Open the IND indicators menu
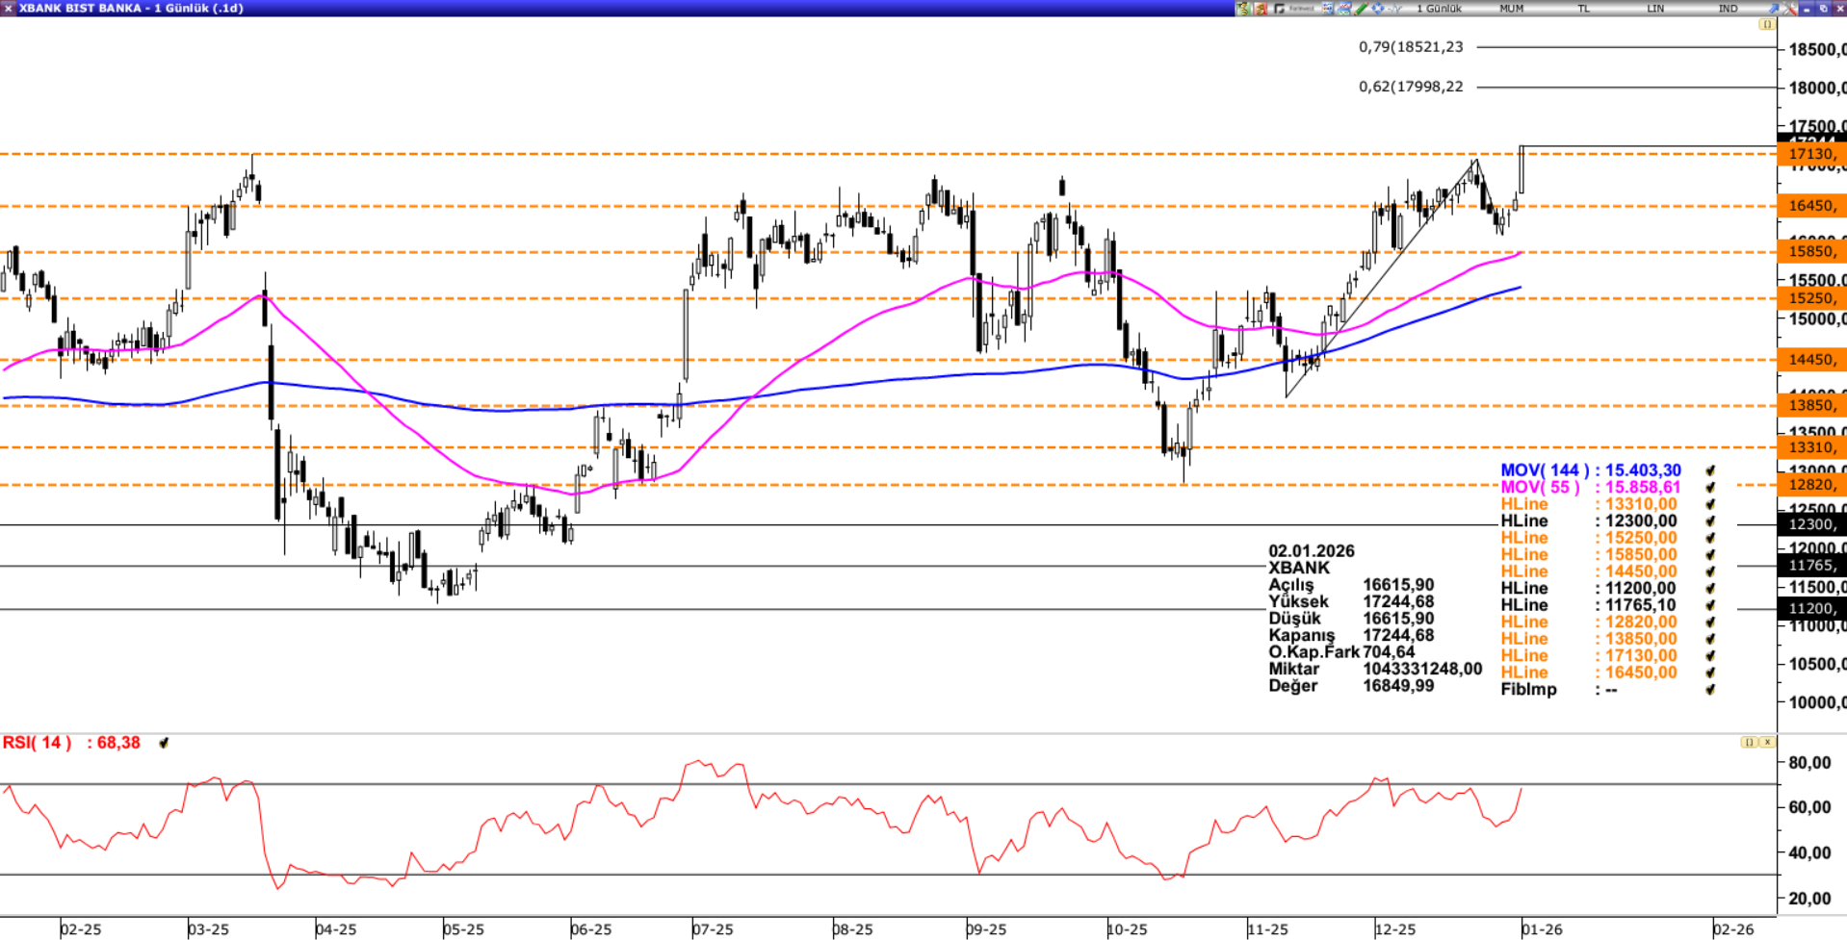This screenshot has width=1847, height=940. (1728, 9)
